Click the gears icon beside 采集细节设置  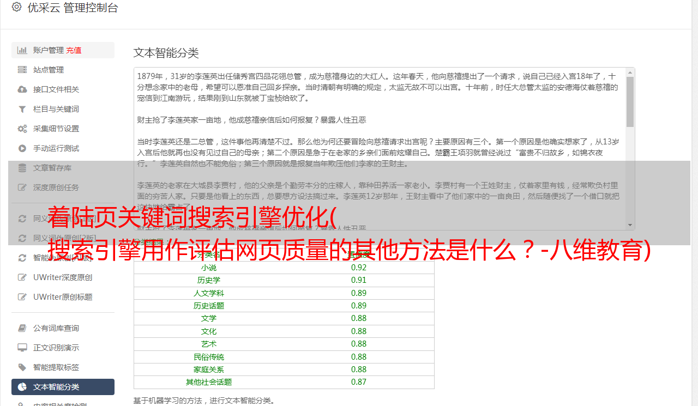22,129
